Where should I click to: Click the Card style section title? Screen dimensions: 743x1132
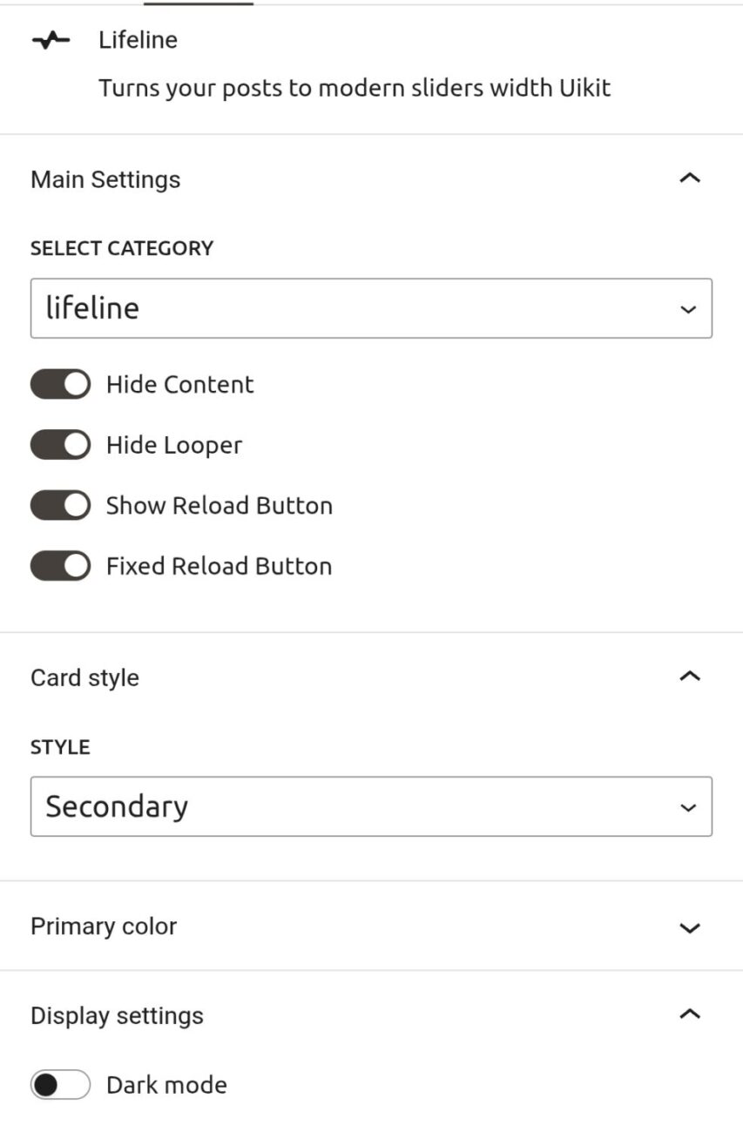(84, 677)
